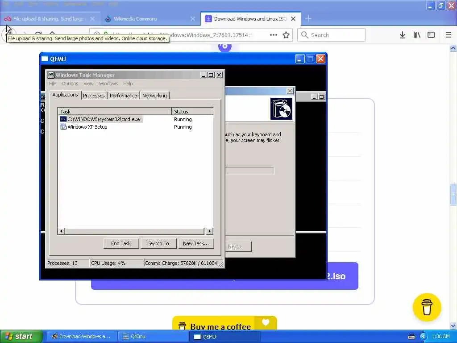Switch to Download Windows taskbar item

click(x=82, y=337)
